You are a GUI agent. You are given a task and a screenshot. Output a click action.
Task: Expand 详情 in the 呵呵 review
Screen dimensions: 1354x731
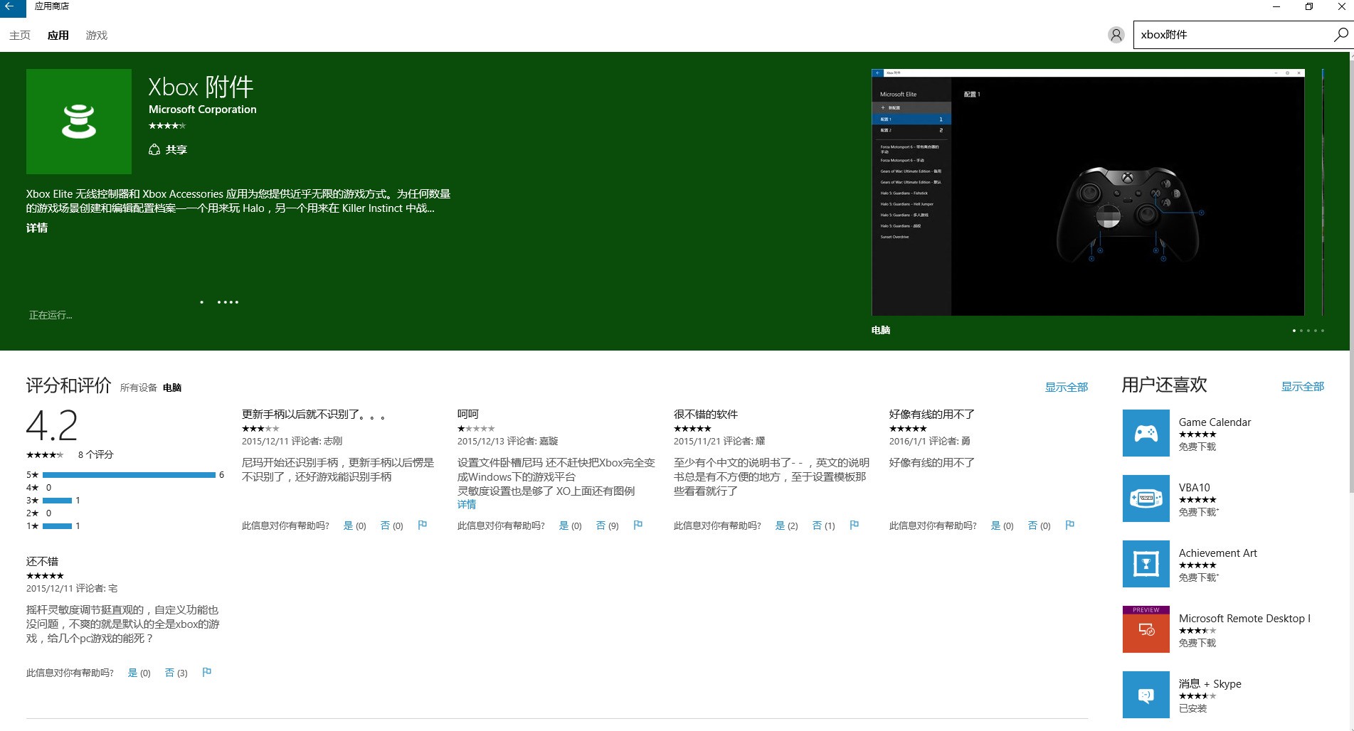click(x=467, y=504)
